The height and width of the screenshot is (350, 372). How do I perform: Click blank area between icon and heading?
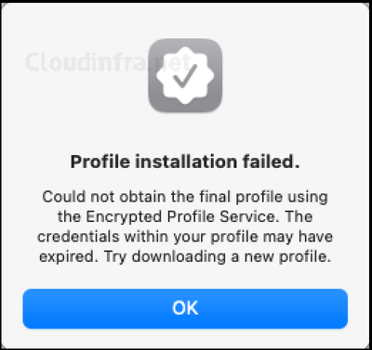[185, 133]
